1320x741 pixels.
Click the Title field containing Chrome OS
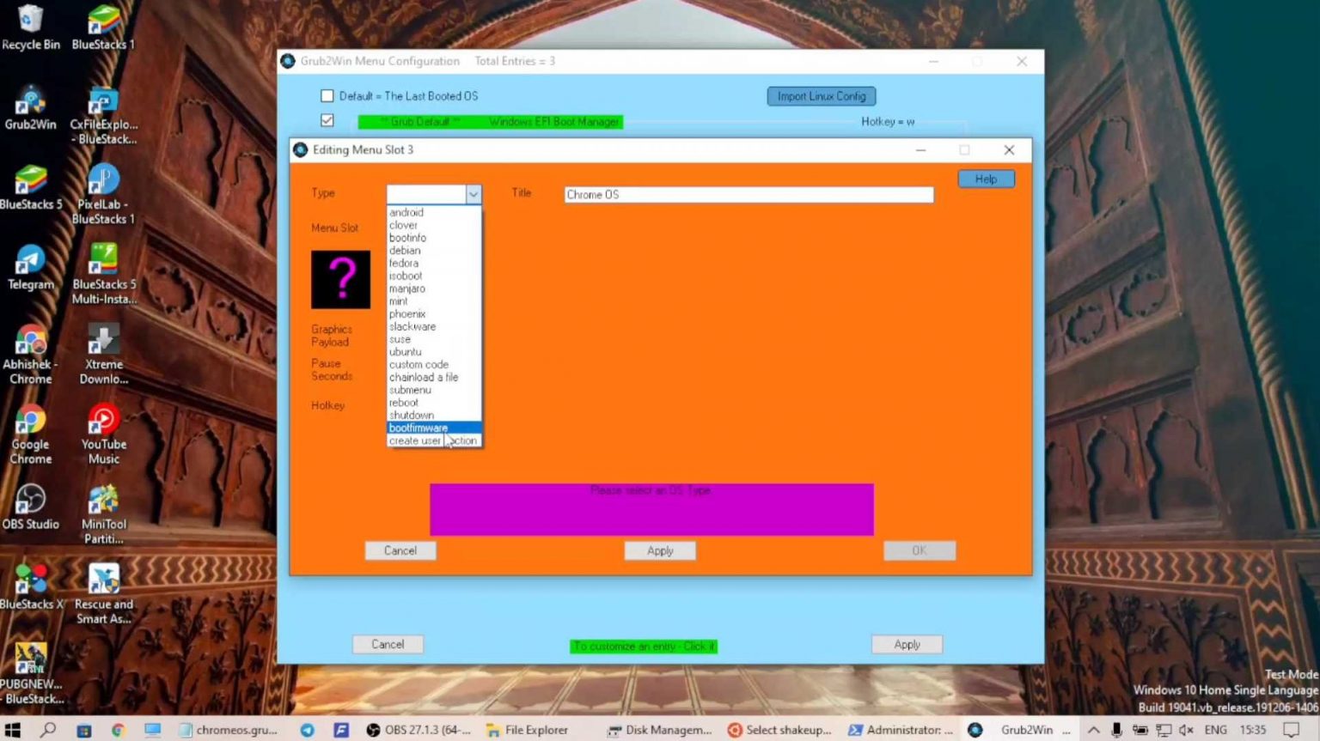click(748, 195)
